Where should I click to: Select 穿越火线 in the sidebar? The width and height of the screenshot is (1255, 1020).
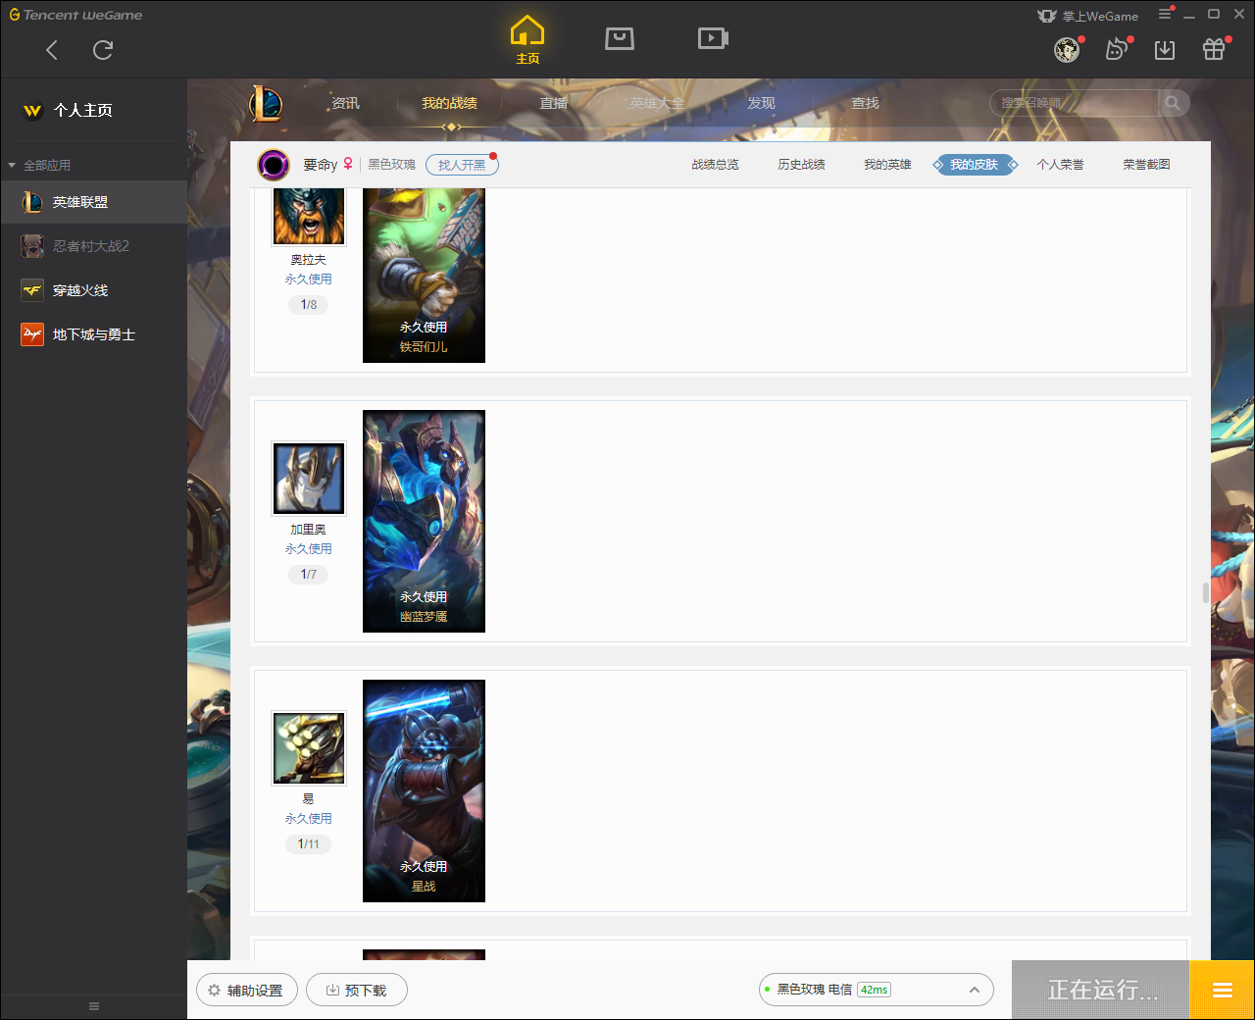tap(93, 290)
